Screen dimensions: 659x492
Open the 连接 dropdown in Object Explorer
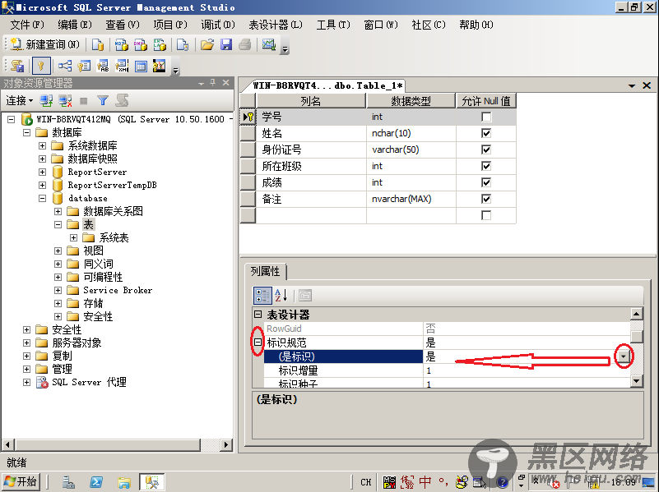point(19,101)
